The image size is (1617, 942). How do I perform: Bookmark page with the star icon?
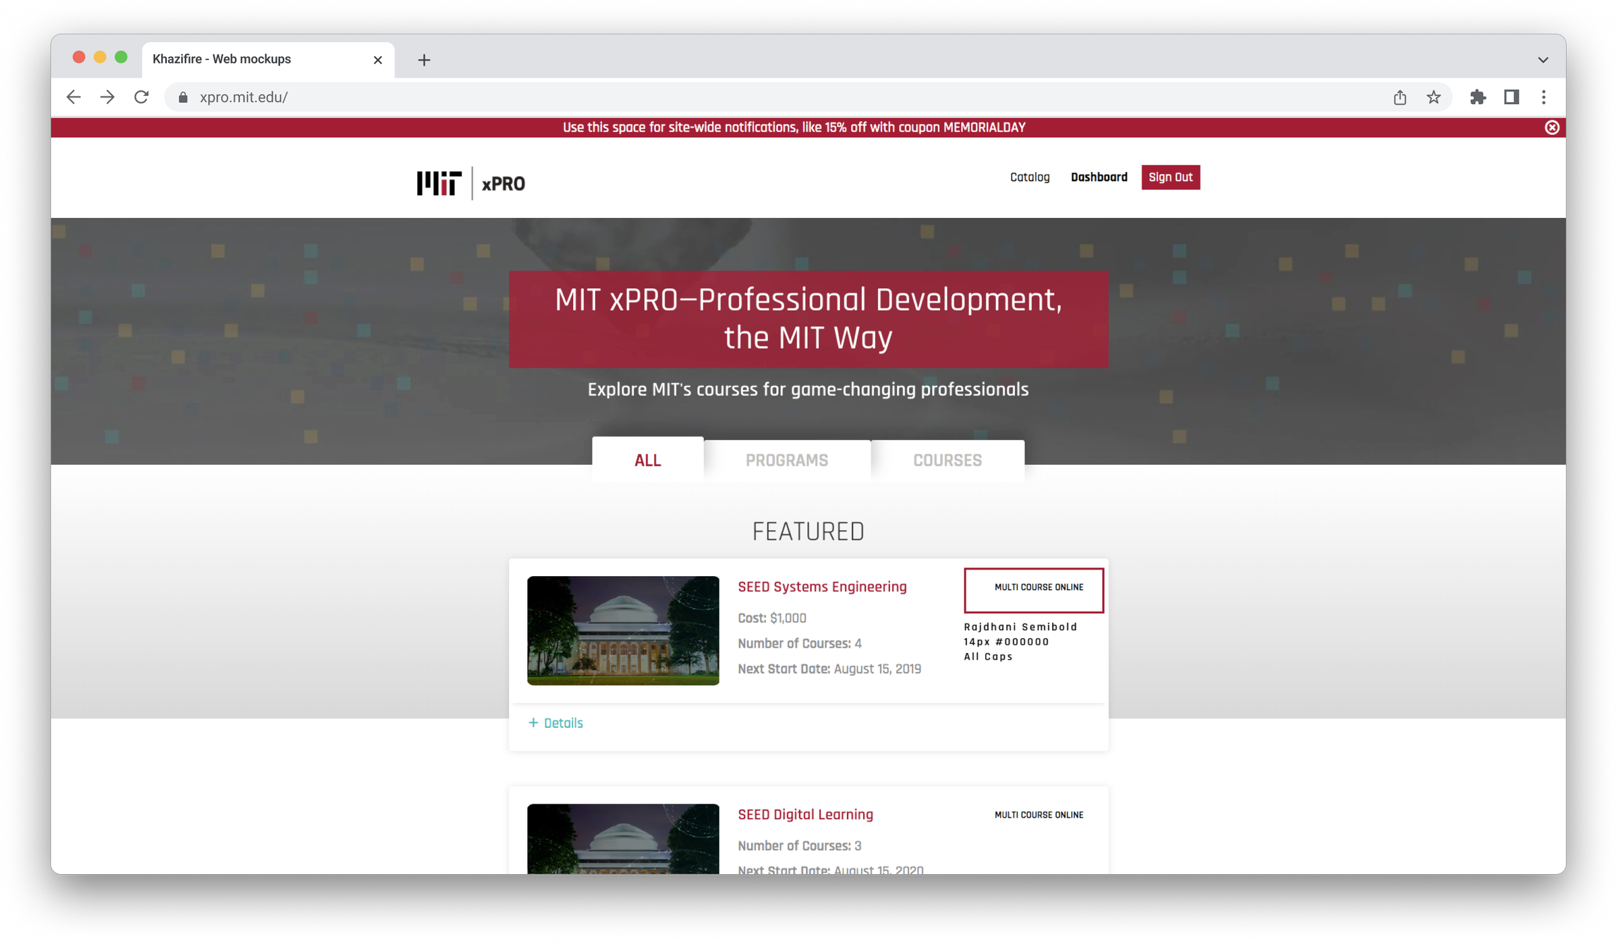pos(1433,97)
